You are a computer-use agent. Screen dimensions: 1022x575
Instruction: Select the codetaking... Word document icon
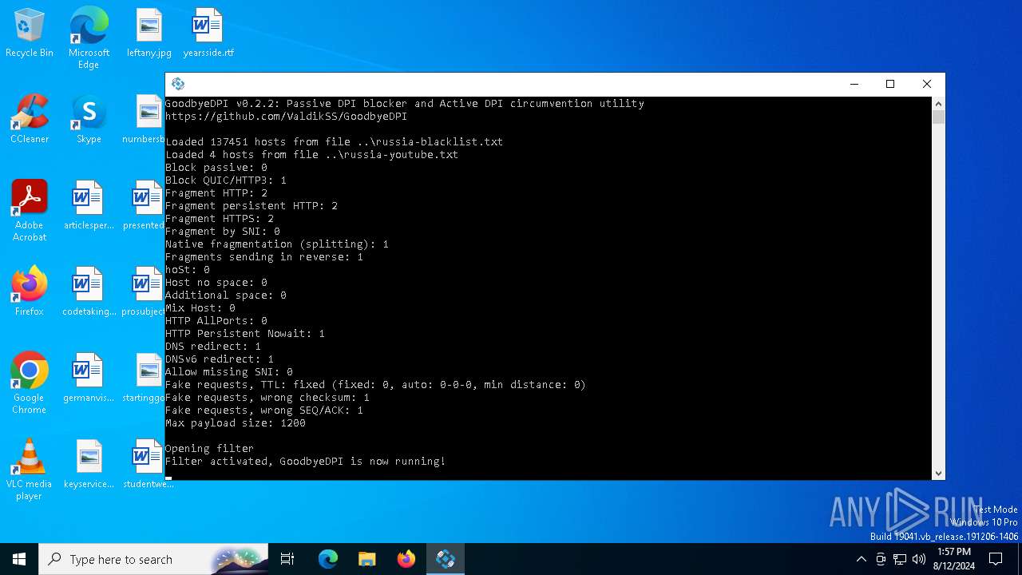point(89,292)
